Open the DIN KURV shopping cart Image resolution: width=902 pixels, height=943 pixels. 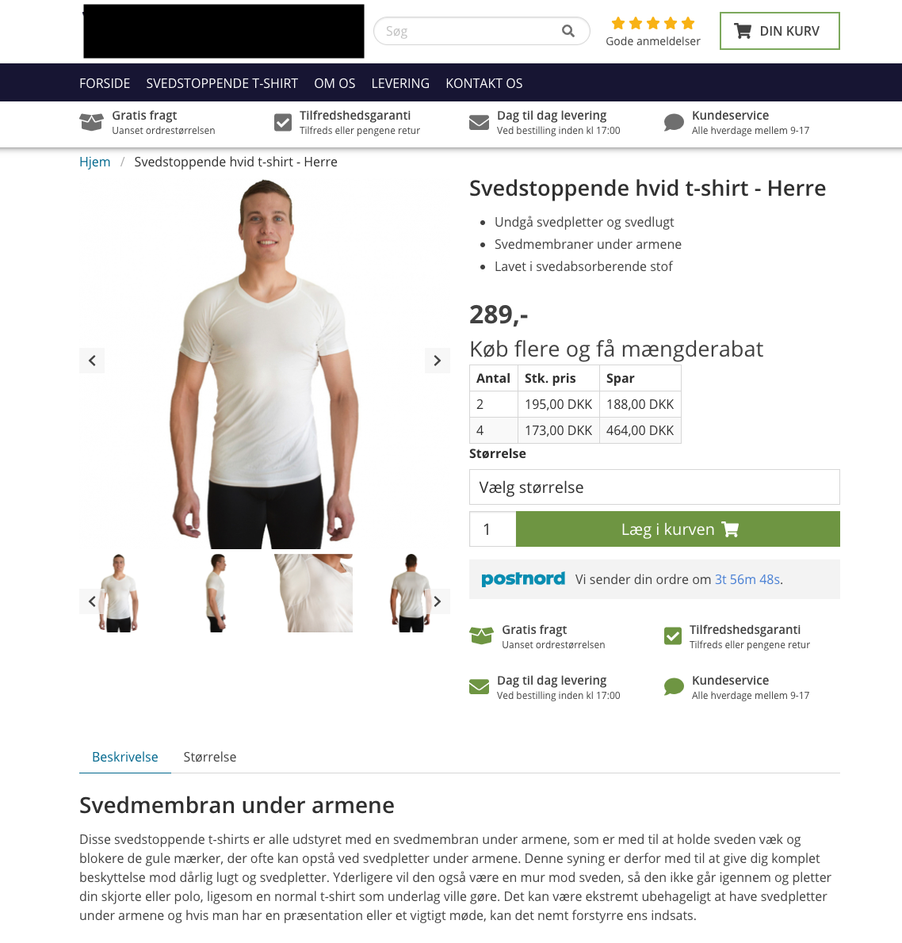[779, 31]
